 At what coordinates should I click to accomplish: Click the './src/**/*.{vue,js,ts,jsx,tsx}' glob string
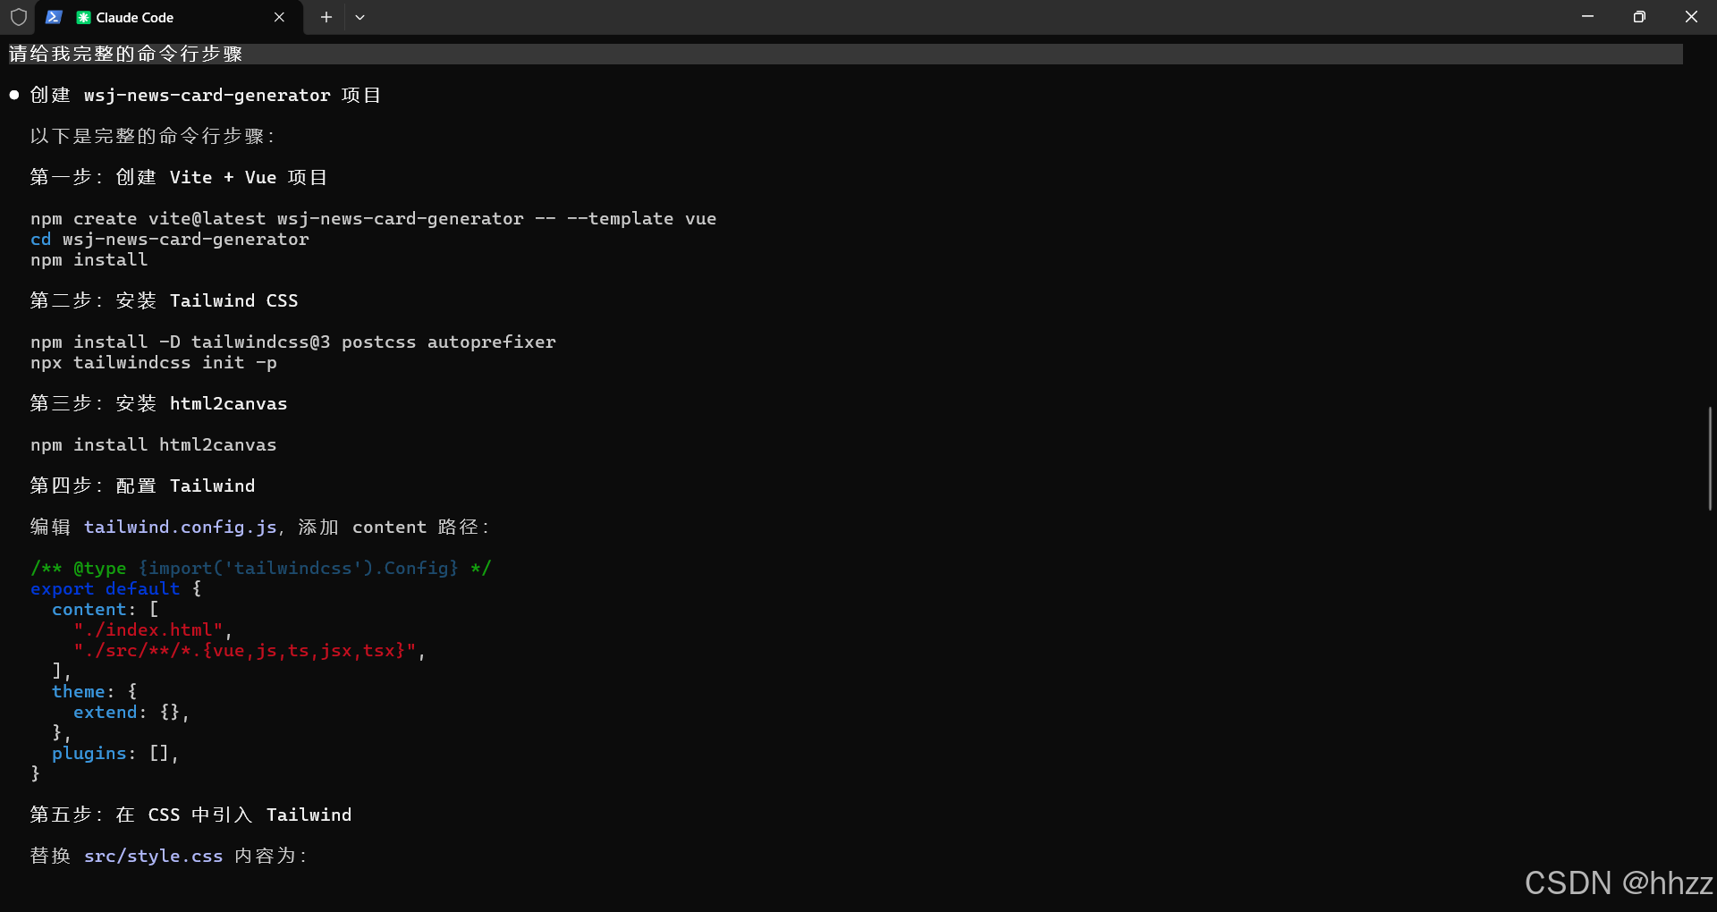pyautogui.click(x=245, y=650)
